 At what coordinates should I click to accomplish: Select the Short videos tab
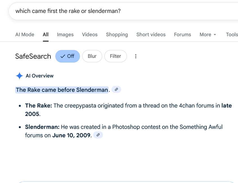pos(151,35)
